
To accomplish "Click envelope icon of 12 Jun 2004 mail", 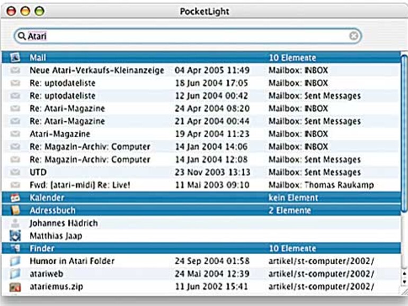I will [15, 96].
